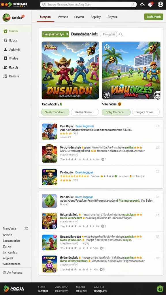
Task: Click the Kapyhoolny label under first banner
Action: pos(50,104)
